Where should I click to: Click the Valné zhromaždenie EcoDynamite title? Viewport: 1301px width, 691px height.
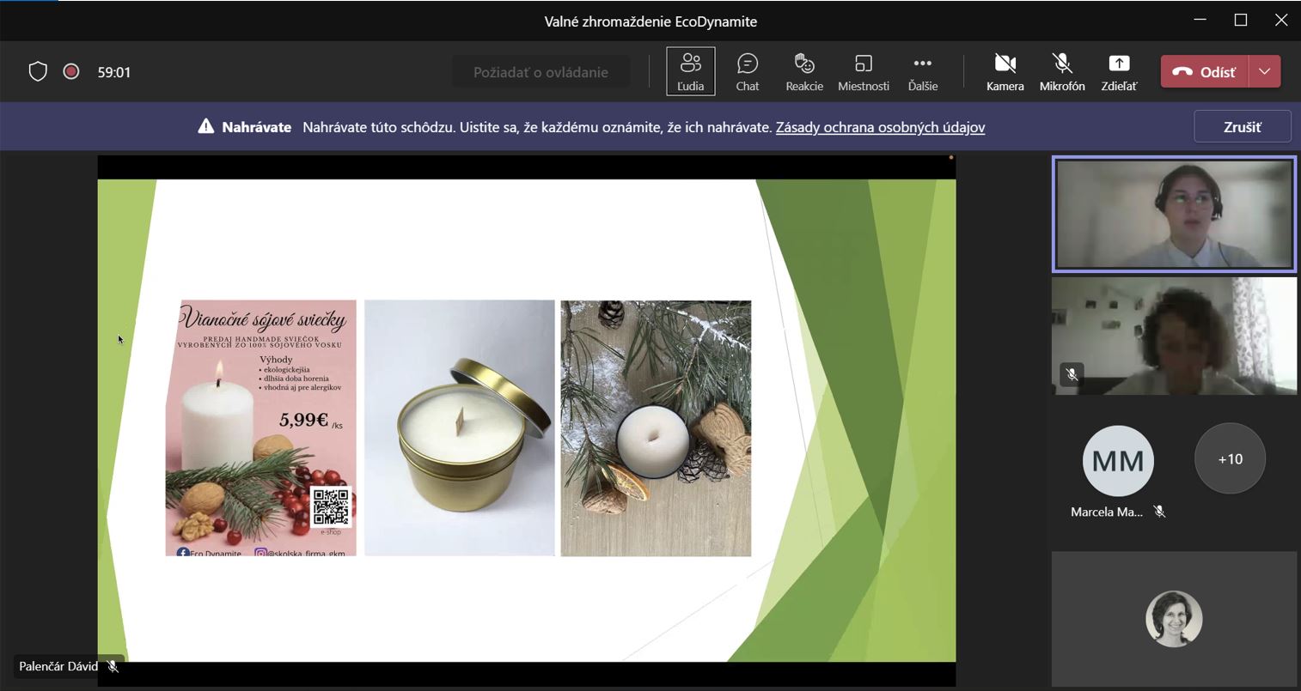(x=650, y=21)
